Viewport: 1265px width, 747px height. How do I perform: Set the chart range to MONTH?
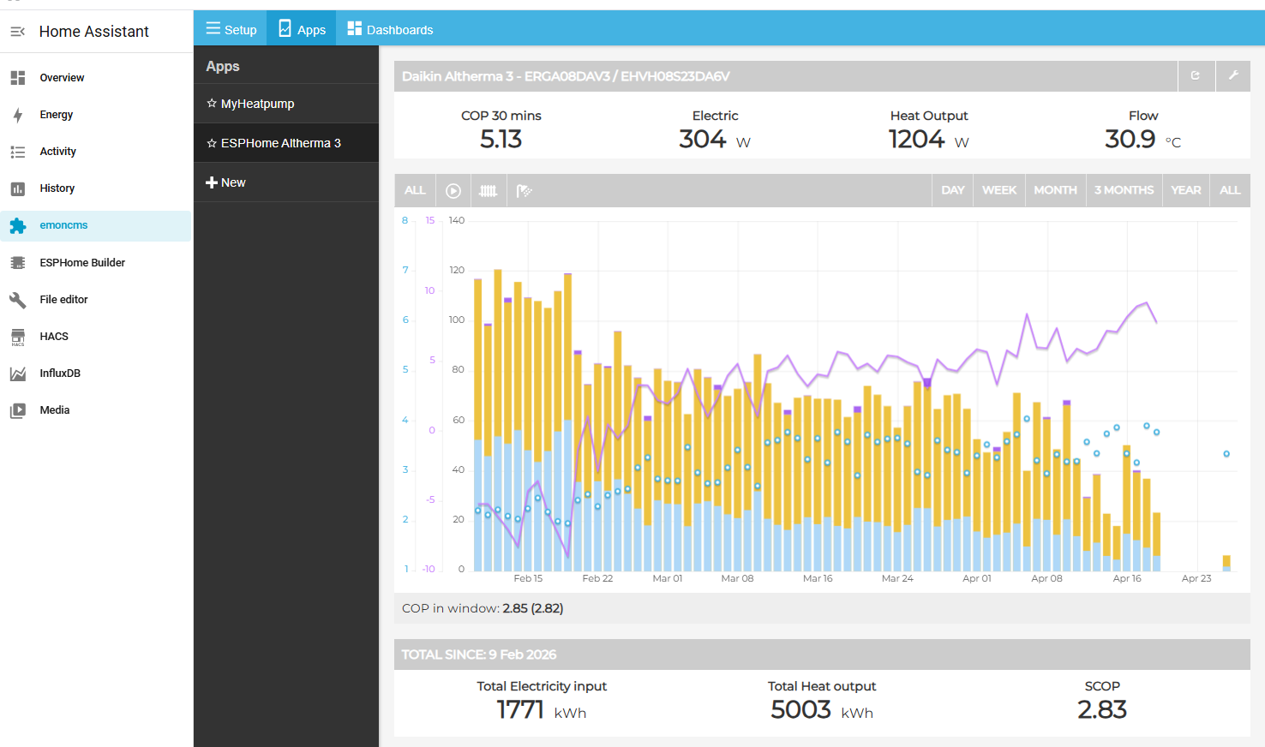coord(1055,189)
